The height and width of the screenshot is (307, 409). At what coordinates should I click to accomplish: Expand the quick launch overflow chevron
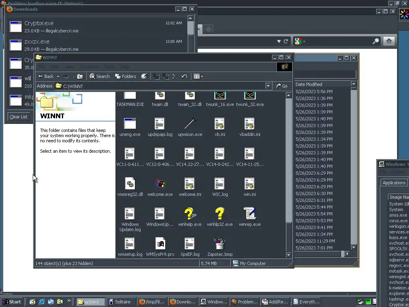69,301
